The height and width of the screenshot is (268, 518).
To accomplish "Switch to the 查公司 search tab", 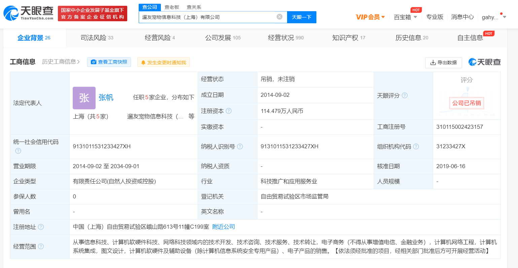I will [149, 7].
